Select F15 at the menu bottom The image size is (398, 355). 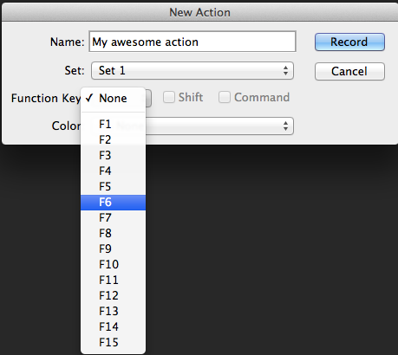coord(113,343)
